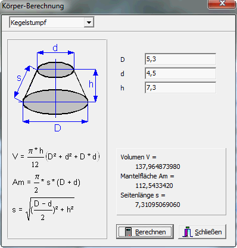
Task: Focus the D input field containing 5,3
Action: 180,59
